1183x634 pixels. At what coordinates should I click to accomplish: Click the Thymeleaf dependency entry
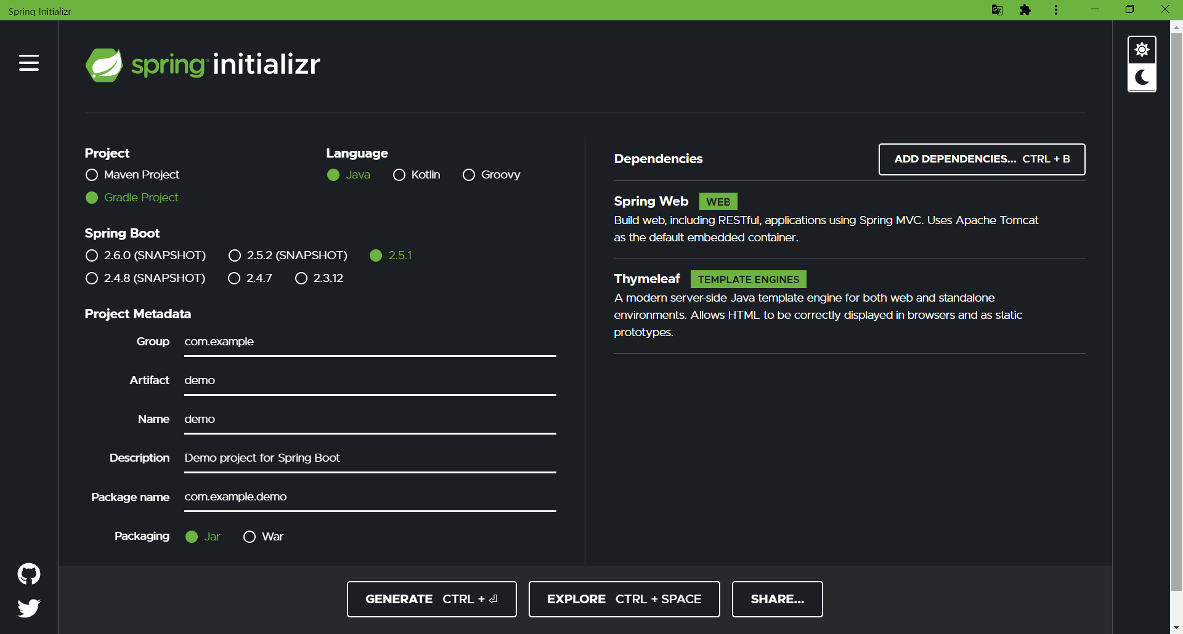tap(850, 305)
